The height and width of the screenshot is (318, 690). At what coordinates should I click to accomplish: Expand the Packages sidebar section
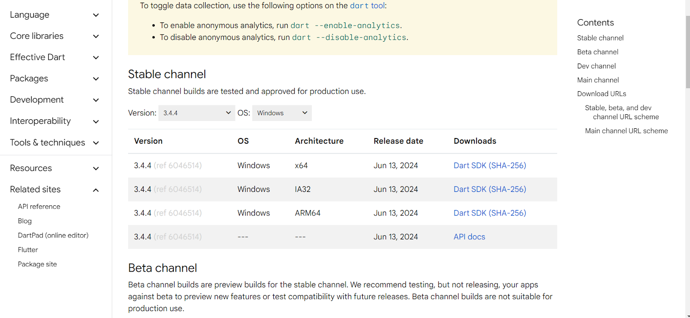click(x=54, y=79)
